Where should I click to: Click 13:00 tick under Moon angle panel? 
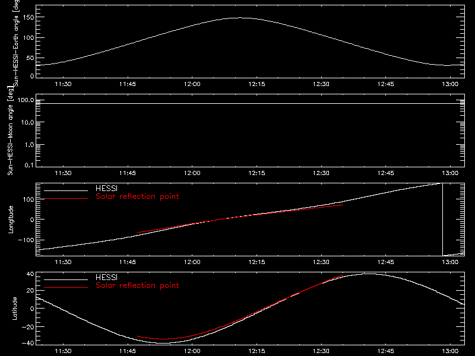pos(450,173)
